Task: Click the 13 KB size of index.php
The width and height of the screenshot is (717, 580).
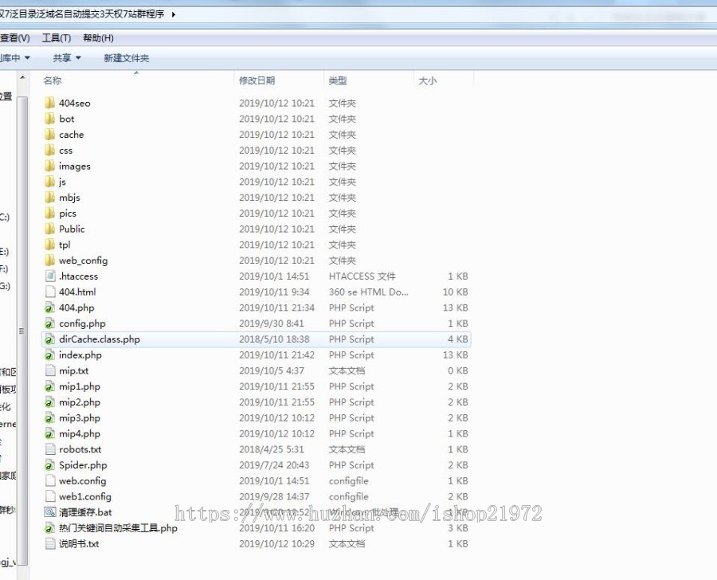Action: 456,355
